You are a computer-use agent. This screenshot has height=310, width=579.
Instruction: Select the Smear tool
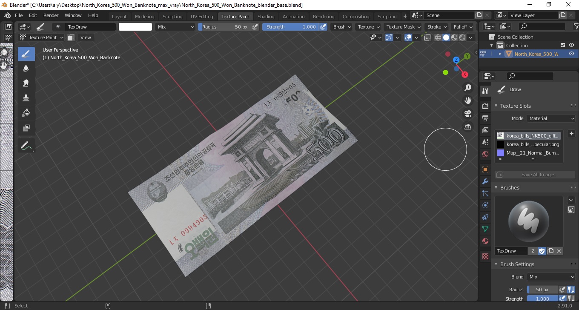tap(26, 83)
